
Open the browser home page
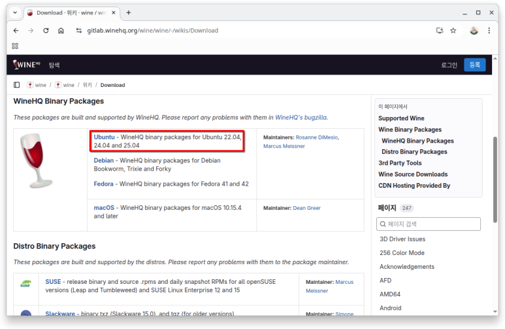[x=61, y=30]
